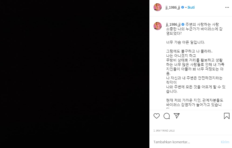Share the post with the paper plane icon
232x148 pixels.
point(177,116)
